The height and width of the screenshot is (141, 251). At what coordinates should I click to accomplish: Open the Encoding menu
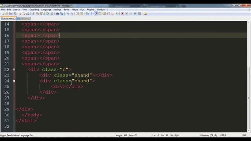[34, 9]
